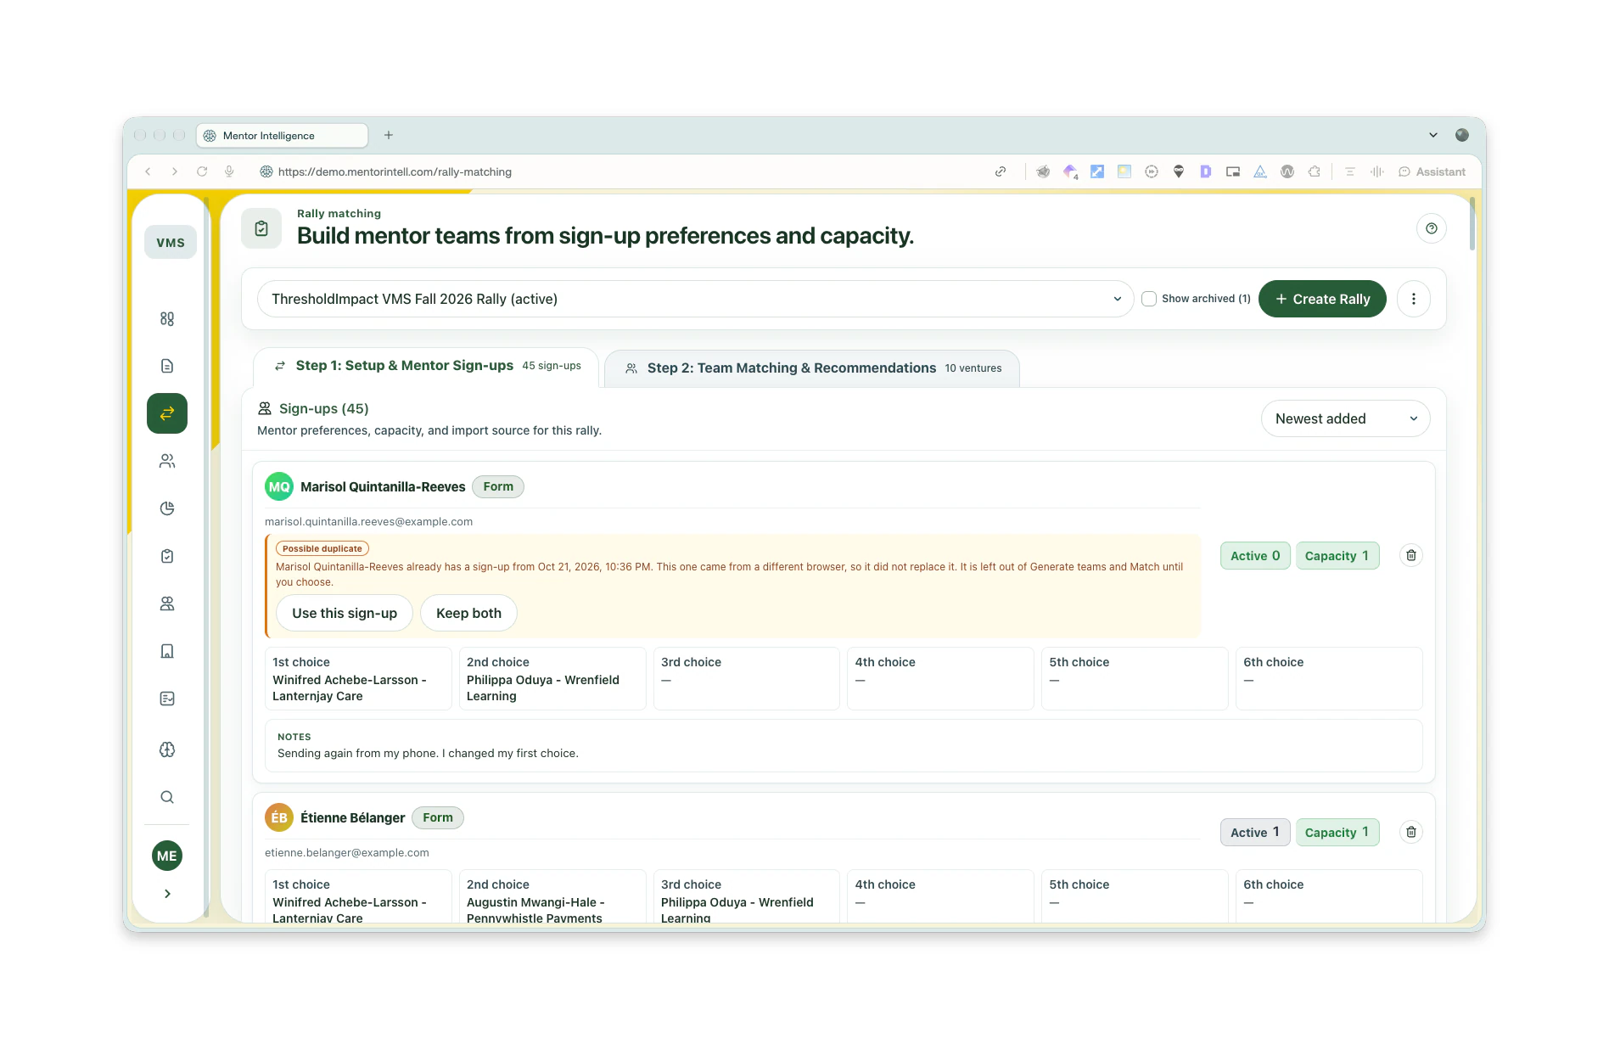Reload the page with browser refresh icon
This screenshot has height=1061, width=1609.
(202, 171)
